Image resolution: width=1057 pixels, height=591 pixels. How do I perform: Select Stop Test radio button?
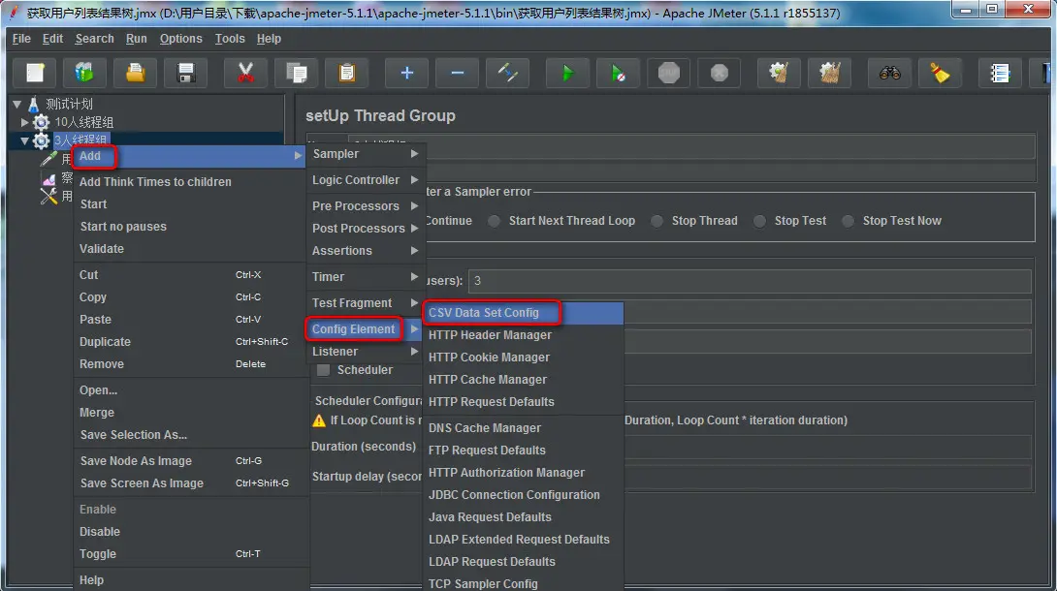click(x=759, y=221)
